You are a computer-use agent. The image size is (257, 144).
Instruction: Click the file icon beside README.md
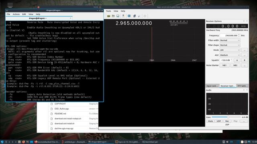point(52,114)
